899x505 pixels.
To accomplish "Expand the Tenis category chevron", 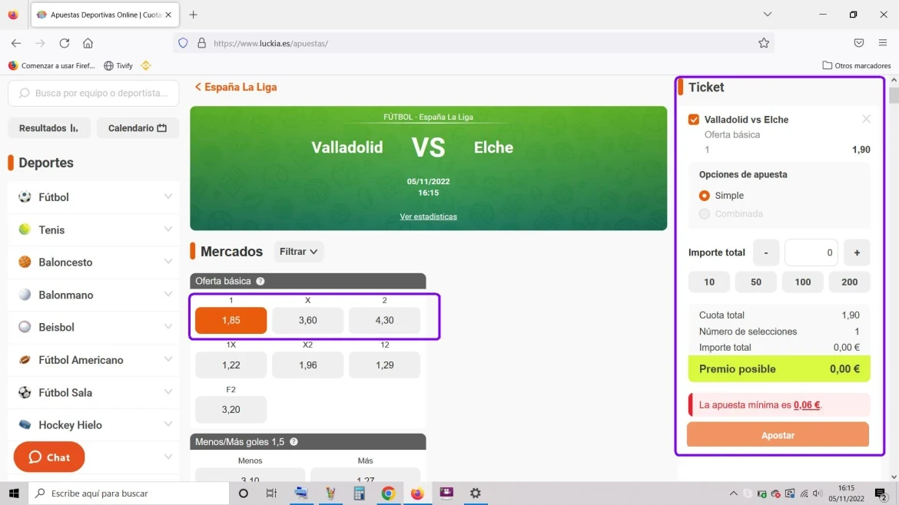I will pyautogui.click(x=168, y=229).
